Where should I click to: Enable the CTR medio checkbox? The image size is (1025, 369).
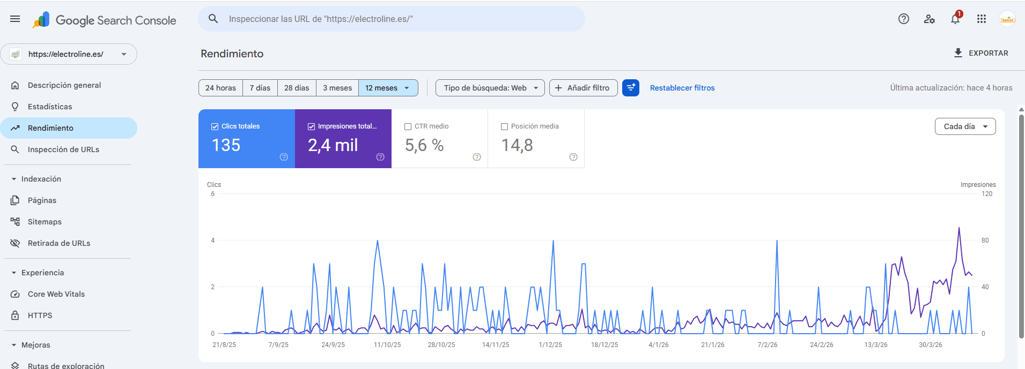[408, 126]
